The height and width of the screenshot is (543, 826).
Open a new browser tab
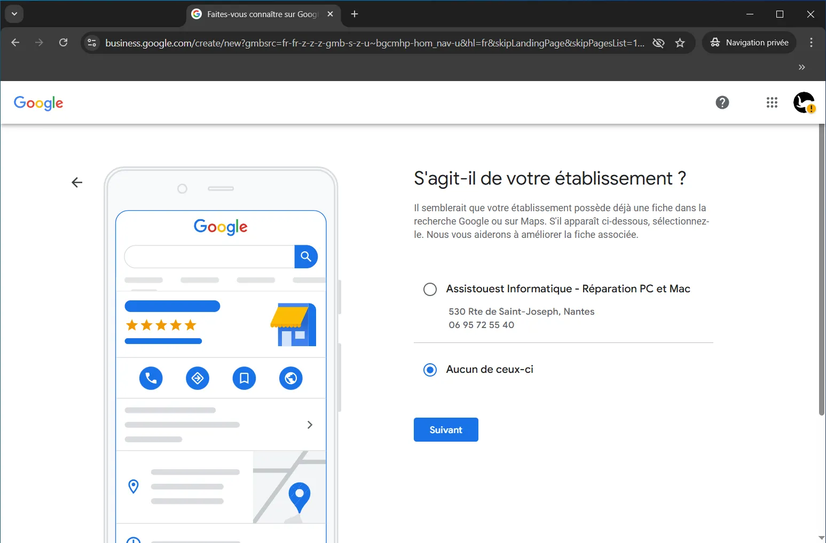point(355,14)
